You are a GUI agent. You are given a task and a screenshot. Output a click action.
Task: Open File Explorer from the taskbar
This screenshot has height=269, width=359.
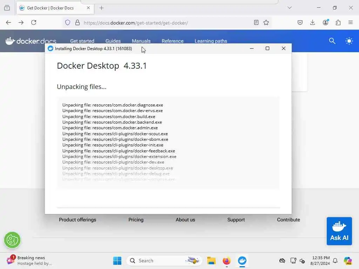(x=211, y=261)
